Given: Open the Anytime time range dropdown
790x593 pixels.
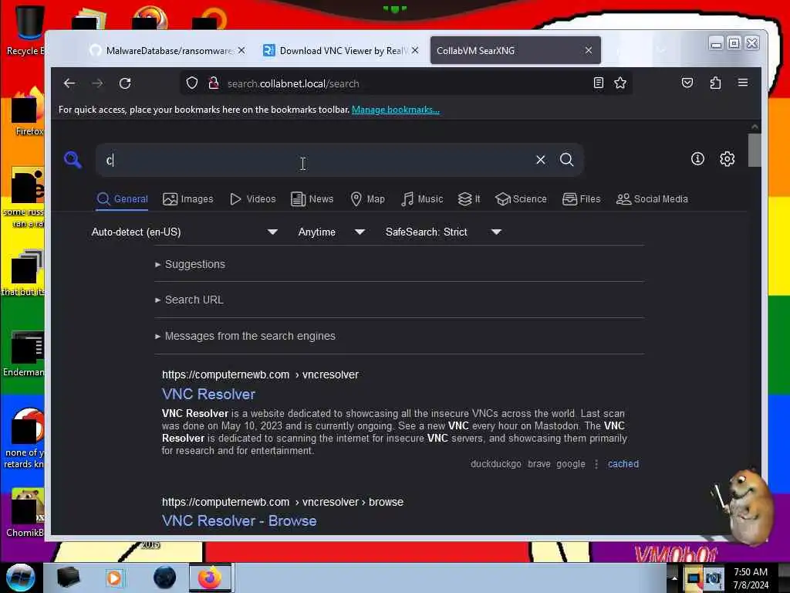Looking at the screenshot, I should (331, 232).
